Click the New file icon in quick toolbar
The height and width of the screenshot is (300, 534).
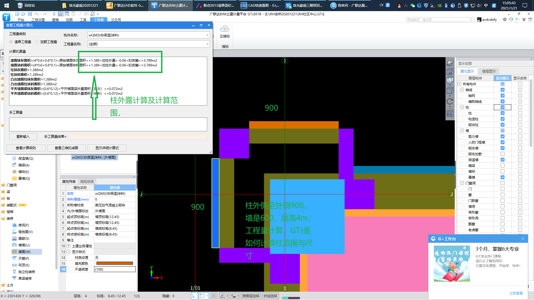click(17, 14)
